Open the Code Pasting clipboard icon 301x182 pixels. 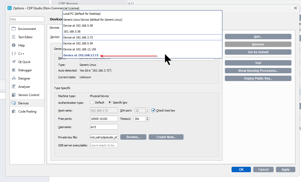click(x=14, y=111)
